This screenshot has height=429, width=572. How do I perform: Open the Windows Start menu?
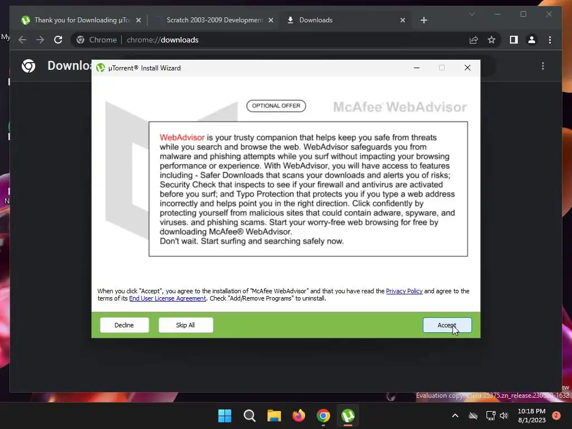(x=225, y=416)
